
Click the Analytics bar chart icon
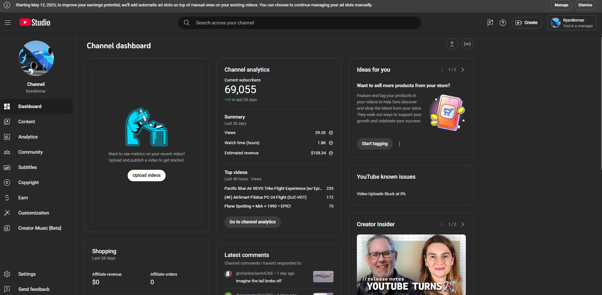[x=7, y=137]
